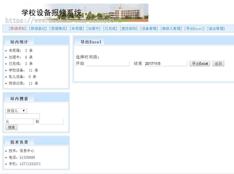234x174 pixels.
Task: Click the school banner image at top
Action: pos(78,12)
